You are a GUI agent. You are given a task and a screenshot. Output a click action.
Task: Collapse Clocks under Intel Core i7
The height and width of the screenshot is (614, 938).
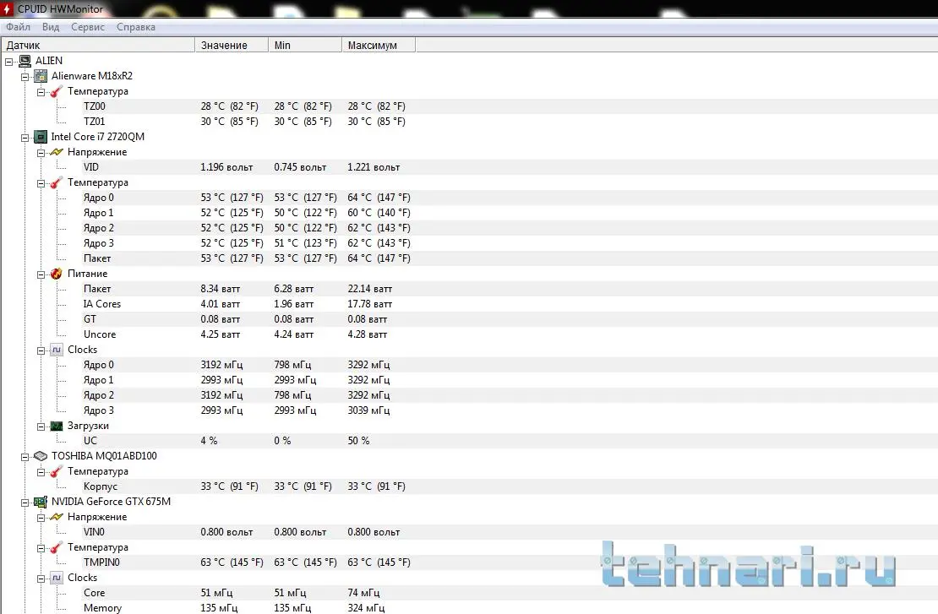tap(41, 350)
